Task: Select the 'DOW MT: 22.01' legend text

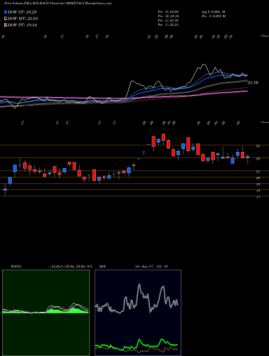Action: pos(23,19)
